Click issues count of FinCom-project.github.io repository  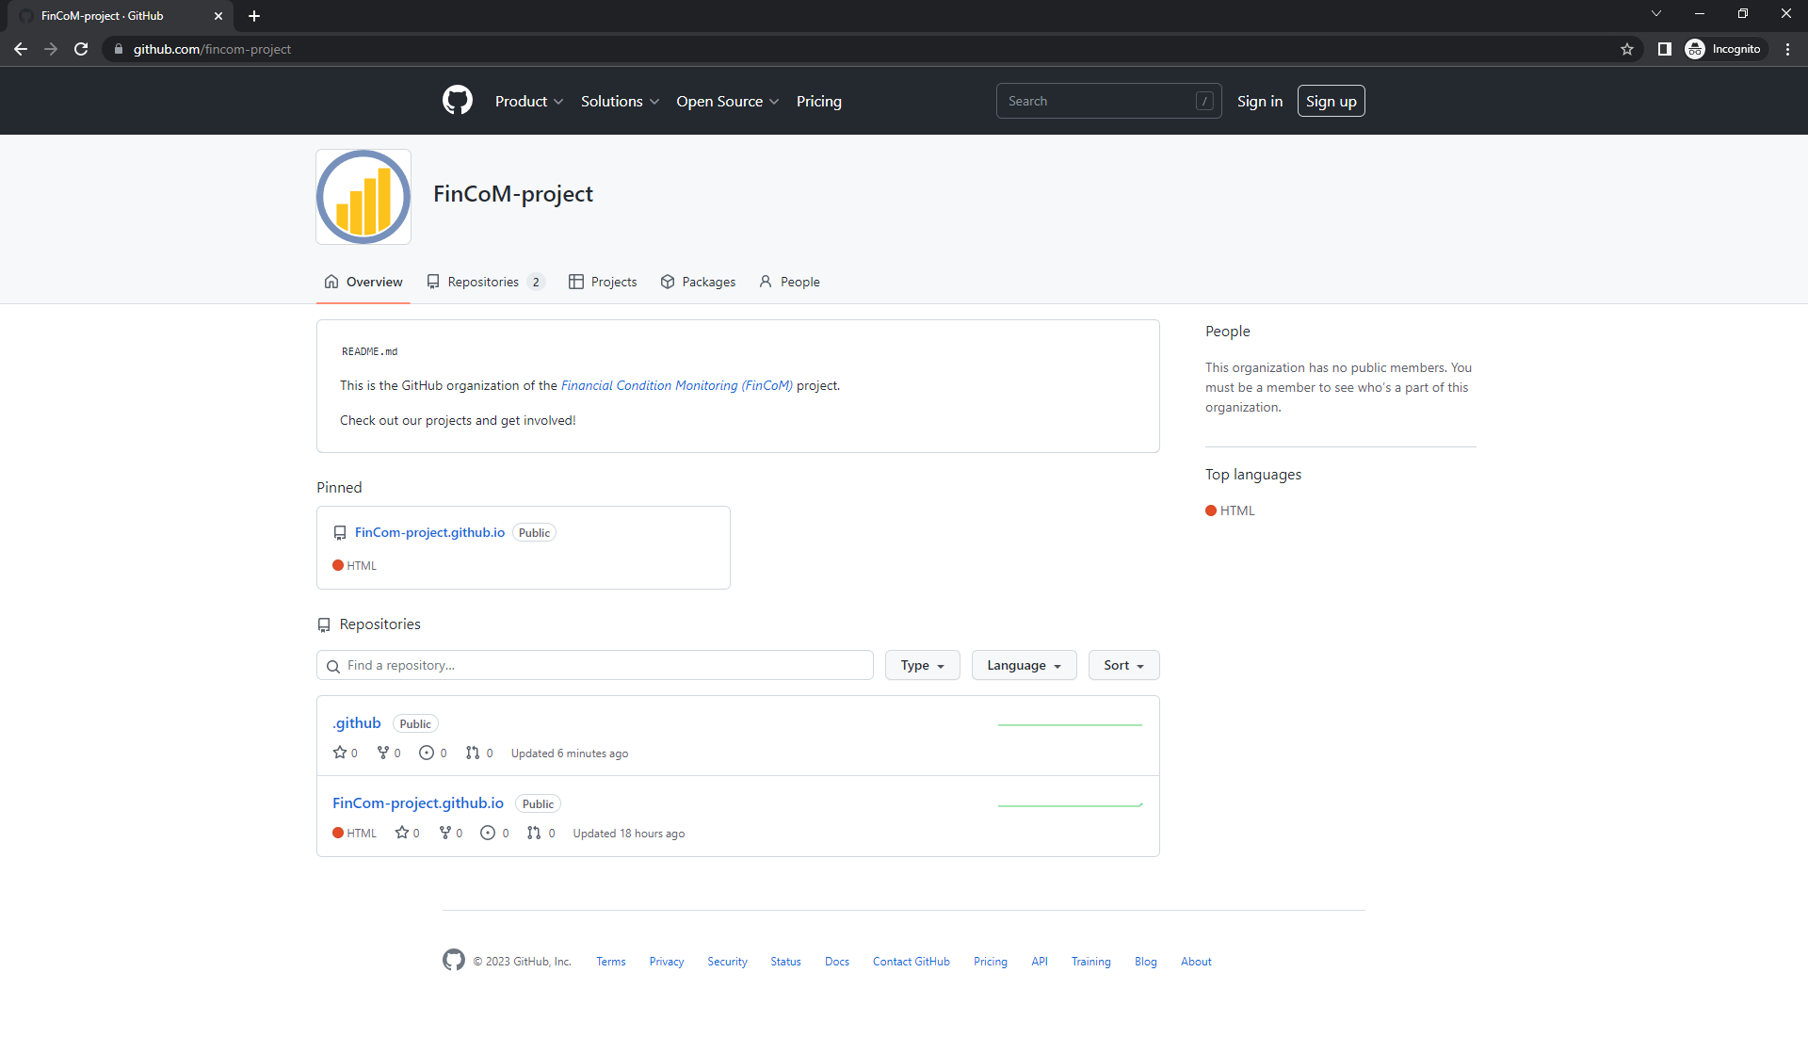(495, 833)
